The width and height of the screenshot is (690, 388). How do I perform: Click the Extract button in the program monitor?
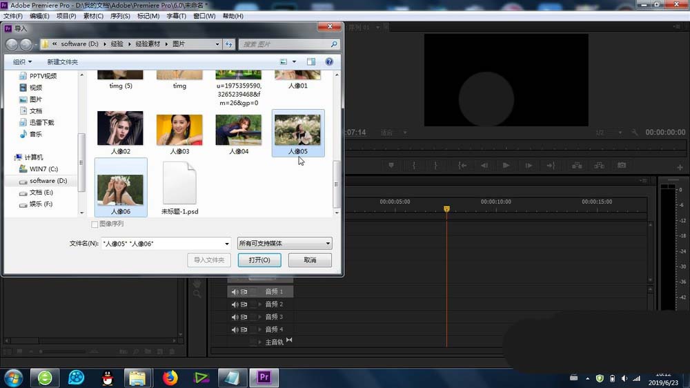(x=600, y=166)
